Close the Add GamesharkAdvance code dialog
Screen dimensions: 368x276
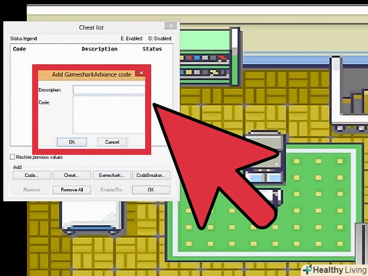pyautogui.click(x=142, y=73)
